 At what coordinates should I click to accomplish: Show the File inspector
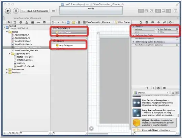pyautogui.click(x=141, y=22)
